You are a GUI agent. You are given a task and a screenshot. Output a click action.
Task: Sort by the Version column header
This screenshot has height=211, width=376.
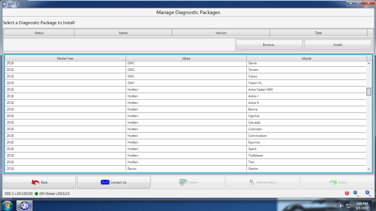click(x=221, y=33)
